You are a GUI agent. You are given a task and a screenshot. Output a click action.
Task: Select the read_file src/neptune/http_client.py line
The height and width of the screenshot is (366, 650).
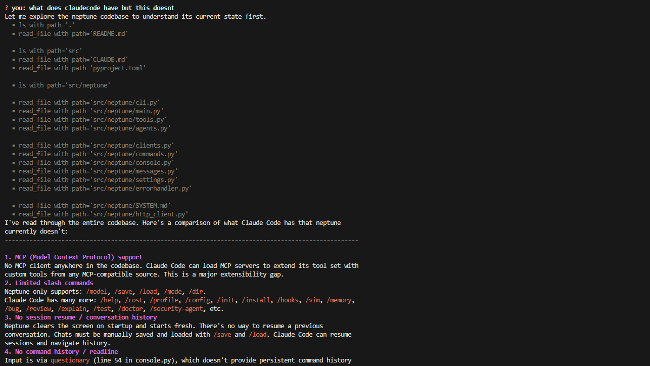104,214
